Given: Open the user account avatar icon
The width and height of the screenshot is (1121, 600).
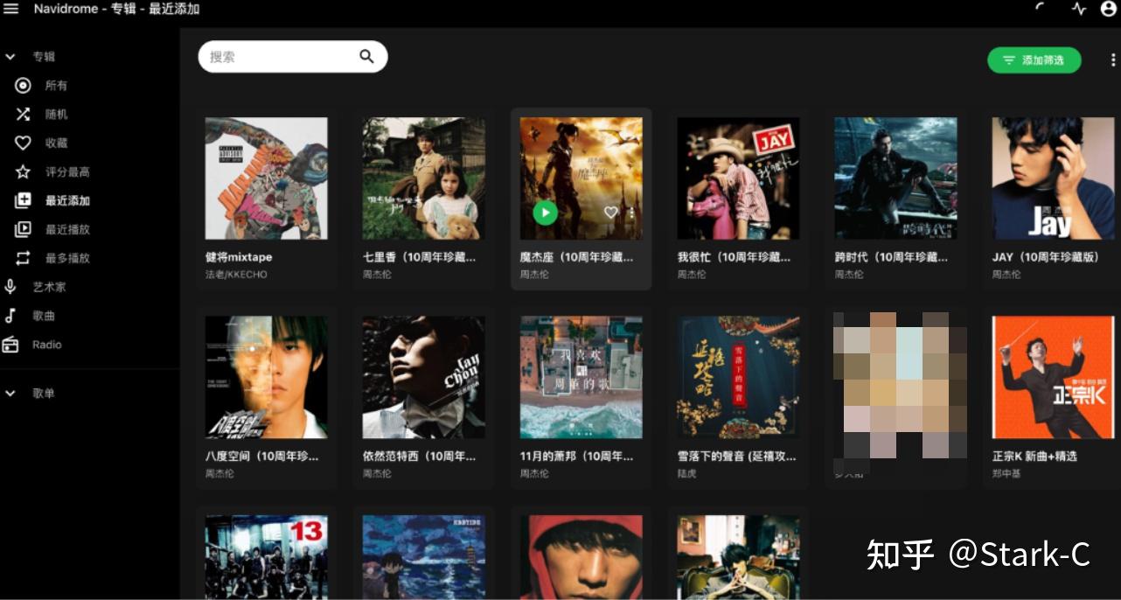Looking at the screenshot, I should coord(1109,9).
